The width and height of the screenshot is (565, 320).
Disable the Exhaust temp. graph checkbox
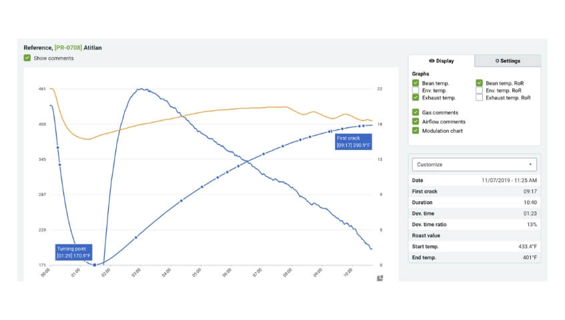(x=416, y=97)
